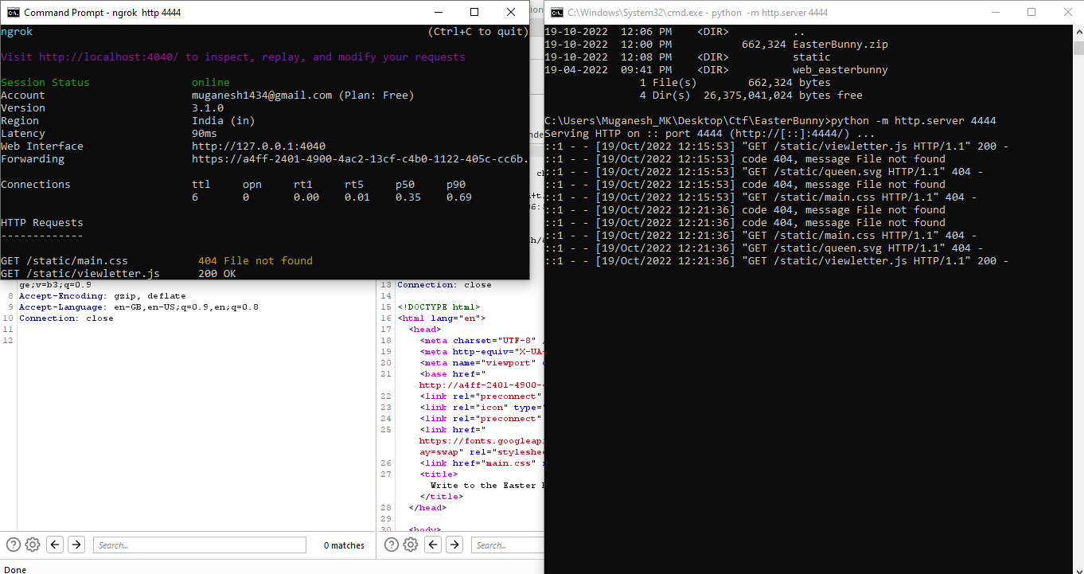1084x574 pixels.
Task: Click the ngrok Forwarding https URL
Action: click(361, 159)
